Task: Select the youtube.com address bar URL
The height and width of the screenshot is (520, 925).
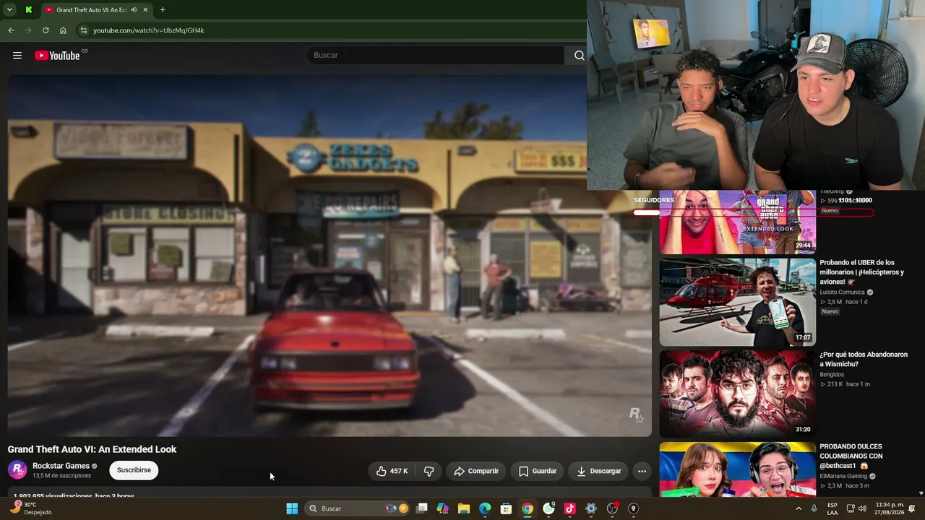Action: tap(149, 30)
